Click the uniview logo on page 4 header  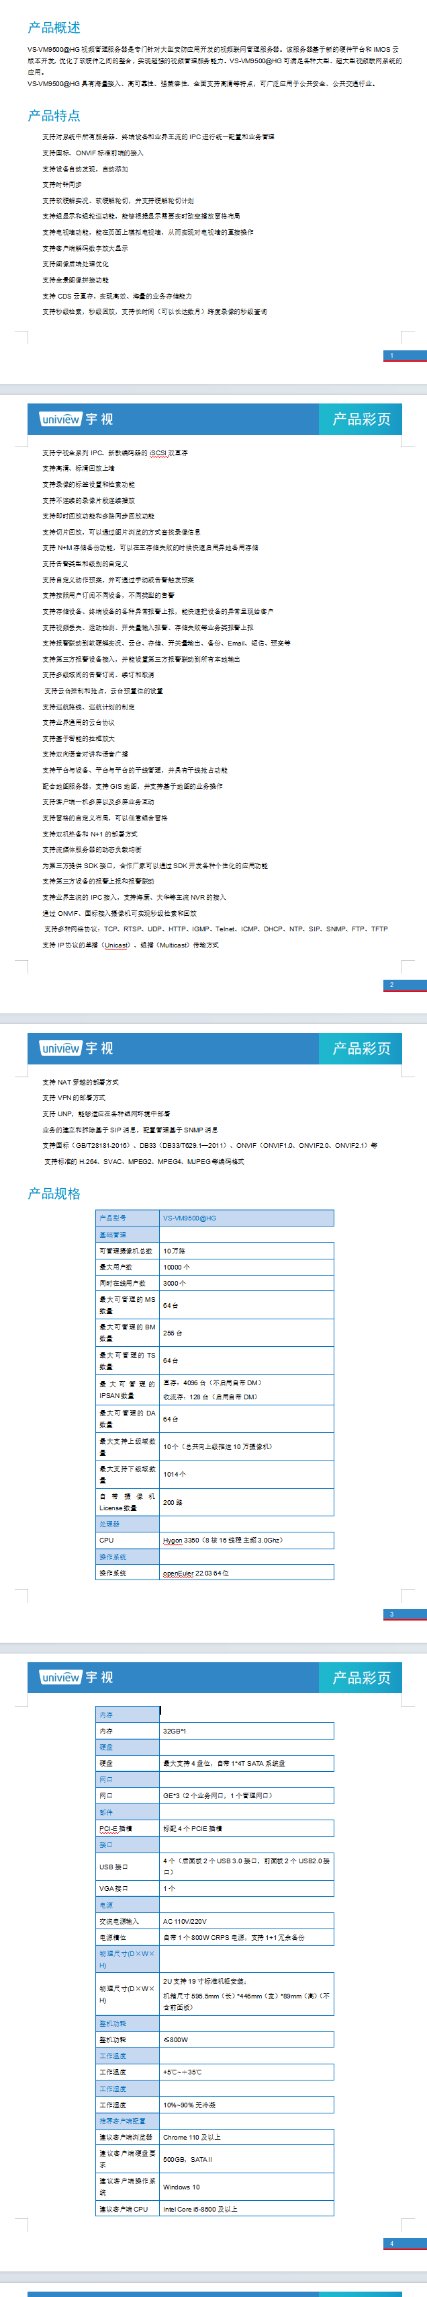click(60, 1677)
